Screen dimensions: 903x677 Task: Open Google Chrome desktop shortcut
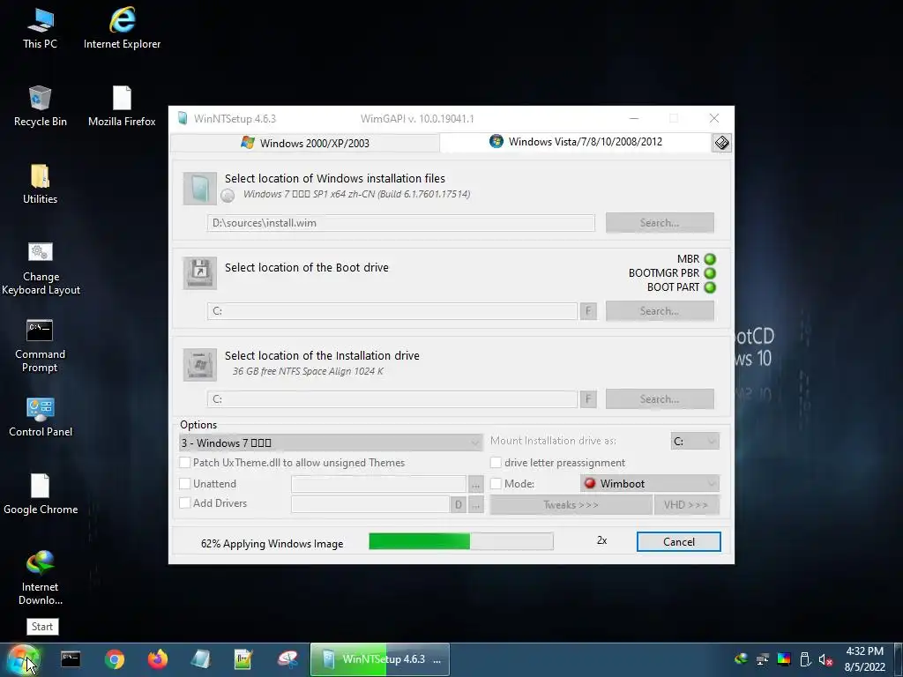41,495
